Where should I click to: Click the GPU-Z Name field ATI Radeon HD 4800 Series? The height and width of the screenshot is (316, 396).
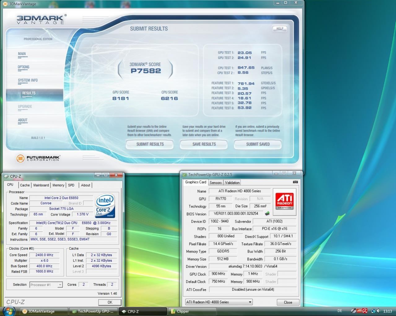240,191
